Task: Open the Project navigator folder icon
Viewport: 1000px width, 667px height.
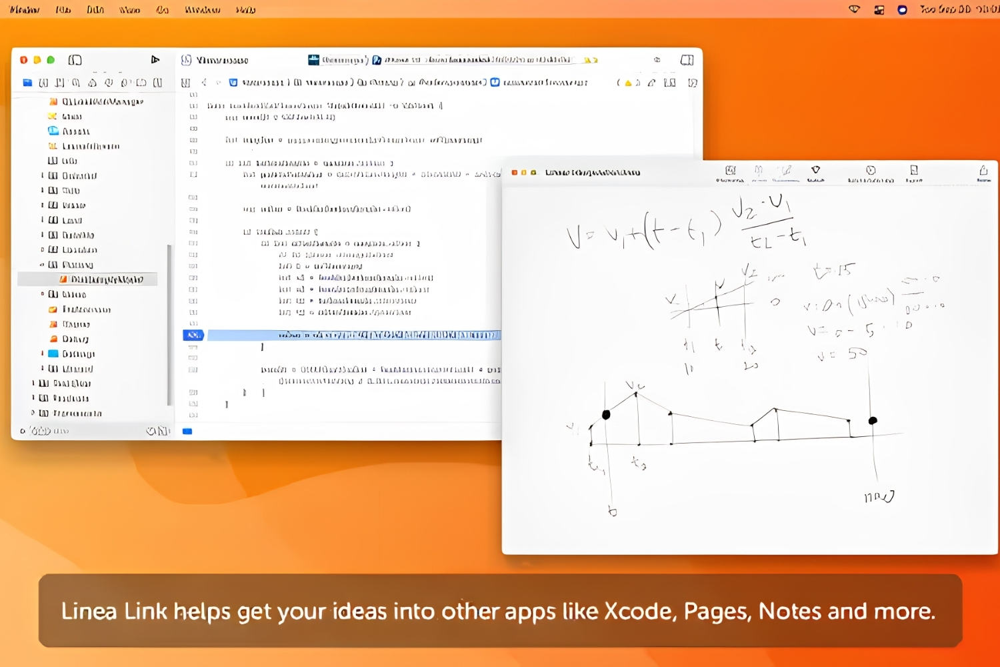Action: (x=27, y=83)
